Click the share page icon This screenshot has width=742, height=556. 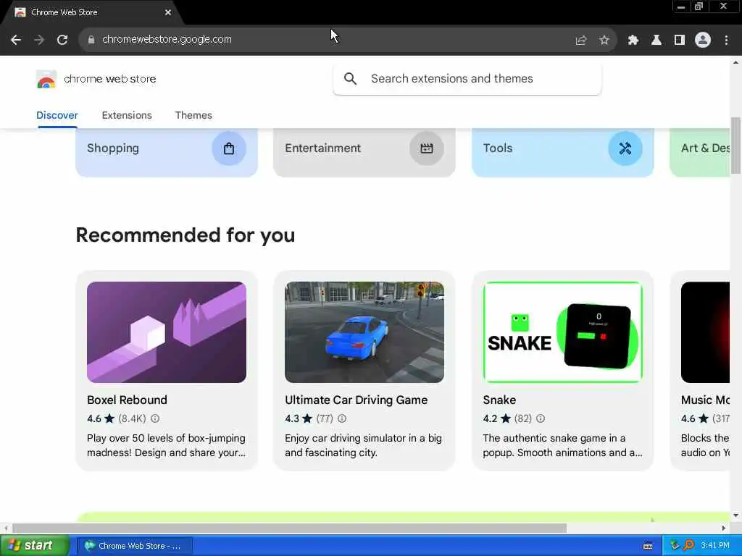[x=581, y=41]
